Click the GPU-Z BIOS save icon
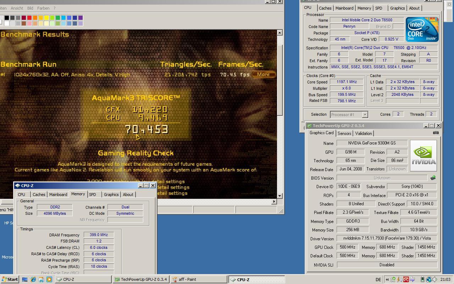 [x=433, y=177]
